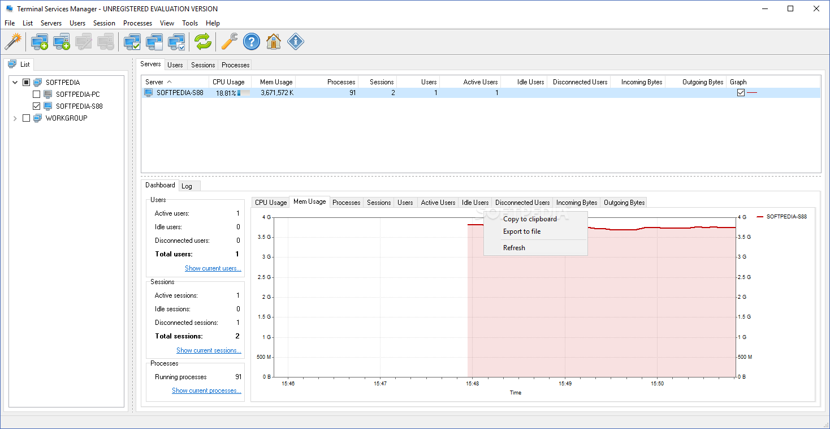Open the Session menu
This screenshot has height=429, width=830.
104,23
